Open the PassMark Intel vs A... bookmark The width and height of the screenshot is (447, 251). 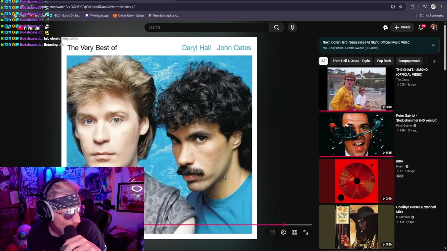[x=163, y=16]
